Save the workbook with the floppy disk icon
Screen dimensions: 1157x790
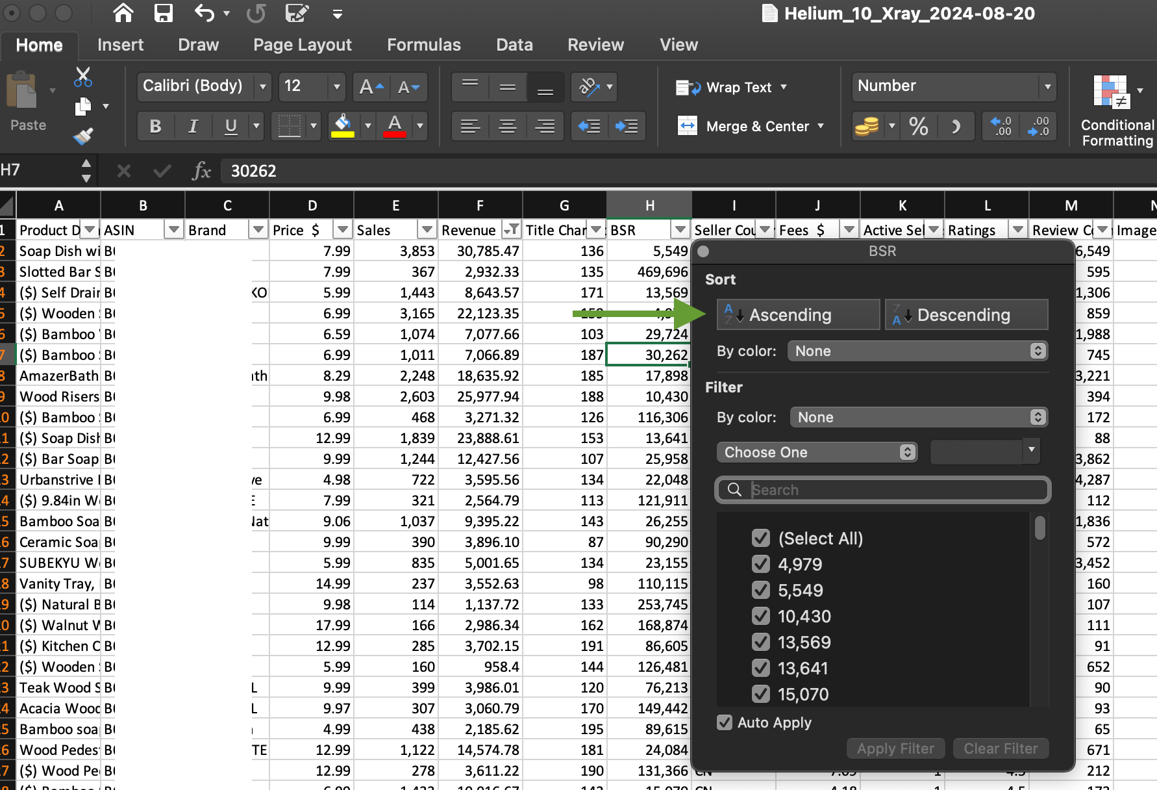(x=163, y=13)
